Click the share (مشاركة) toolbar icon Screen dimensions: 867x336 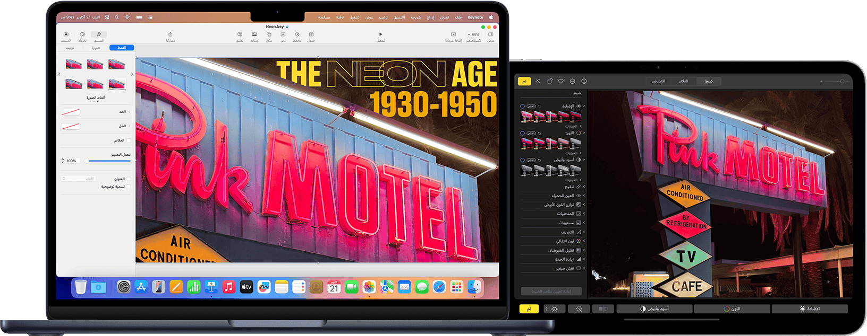click(x=170, y=35)
